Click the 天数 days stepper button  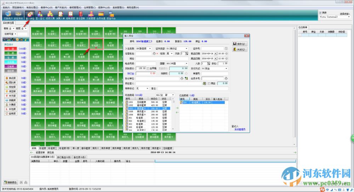click(187, 54)
